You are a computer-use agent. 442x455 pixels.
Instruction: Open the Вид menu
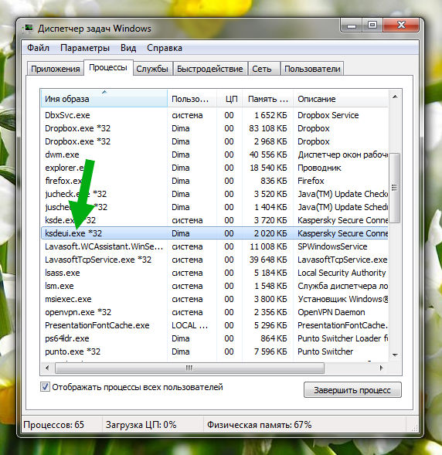coord(128,48)
